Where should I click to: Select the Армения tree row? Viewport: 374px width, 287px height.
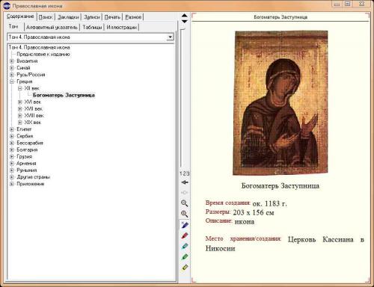[26, 164]
